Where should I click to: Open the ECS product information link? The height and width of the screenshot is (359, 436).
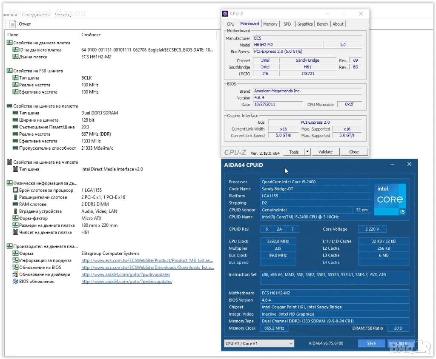coord(147,260)
